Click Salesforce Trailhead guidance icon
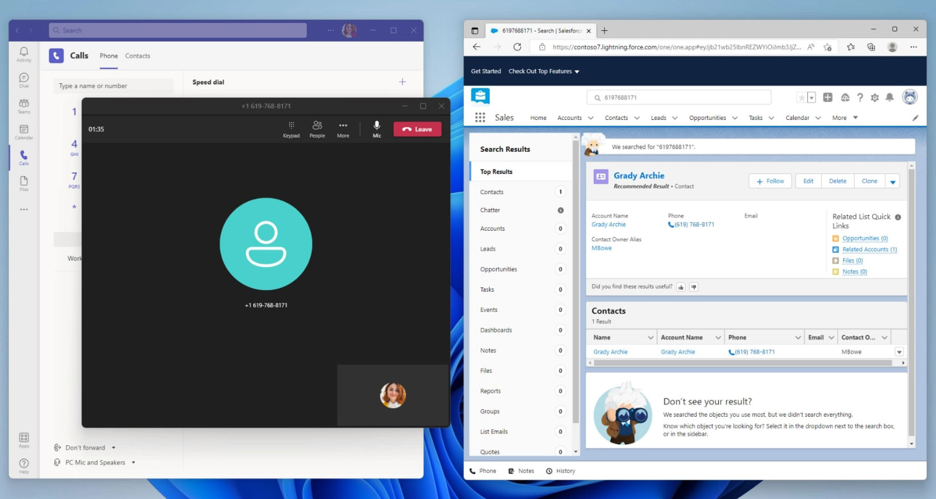 pos(845,98)
